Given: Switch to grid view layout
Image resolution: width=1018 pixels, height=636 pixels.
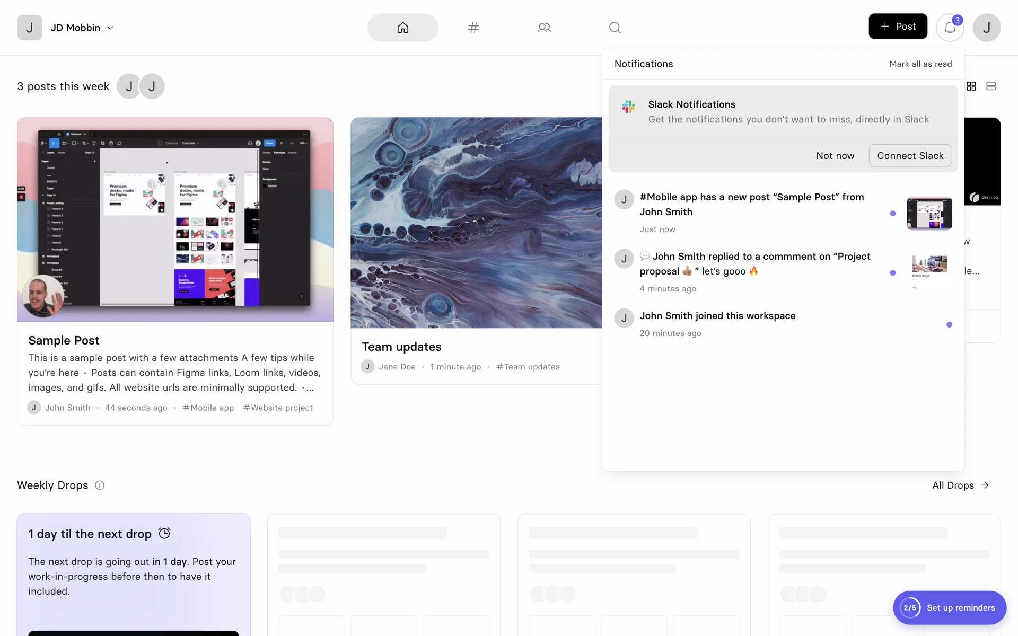Looking at the screenshot, I should pos(971,86).
